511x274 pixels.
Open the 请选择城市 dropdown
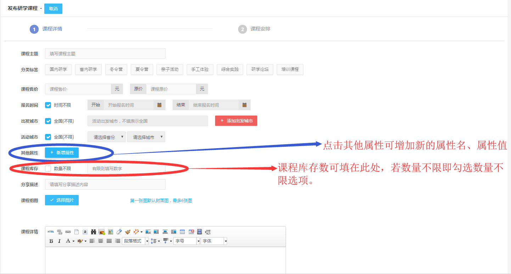(146, 137)
